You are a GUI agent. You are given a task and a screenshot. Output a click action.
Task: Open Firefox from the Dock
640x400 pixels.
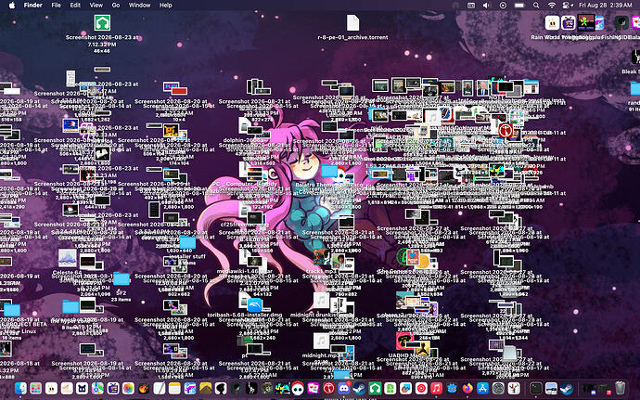tap(467, 388)
